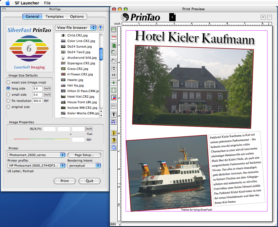Select Hotel Kiel.CR2.jpg in file list
278x227 pixels.
pyautogui.click(x=80, y=97)
